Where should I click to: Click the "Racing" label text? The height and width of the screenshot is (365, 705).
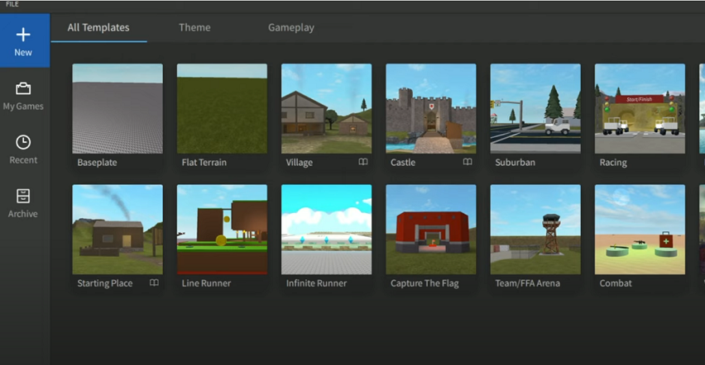pos(613,163)
